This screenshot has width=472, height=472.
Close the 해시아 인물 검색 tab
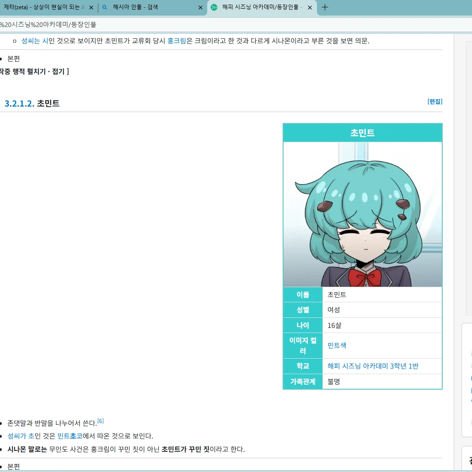coord(200,8)
